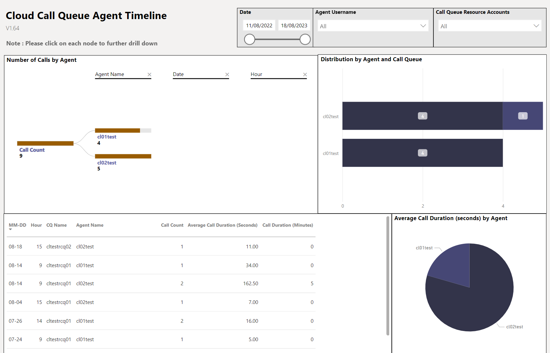Remove the Agent Name level with its X icon
Image resolution: width=550 pixels, height=353 pixels.
(x=149, y=75)
